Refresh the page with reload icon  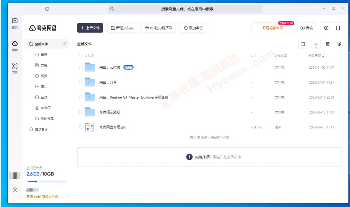47,9
